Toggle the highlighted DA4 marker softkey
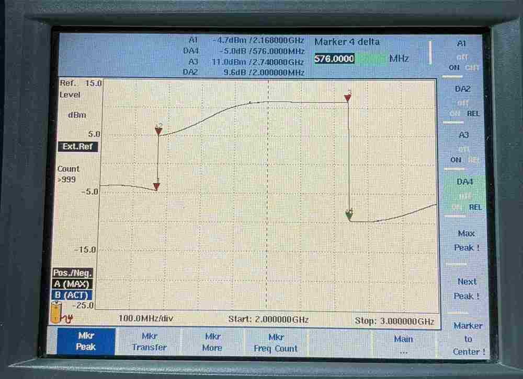Viewport: 523px width, 379px height. (464, 195)
